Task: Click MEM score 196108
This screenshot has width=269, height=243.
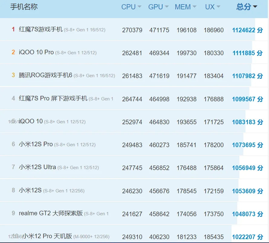Action: [186, 30]
